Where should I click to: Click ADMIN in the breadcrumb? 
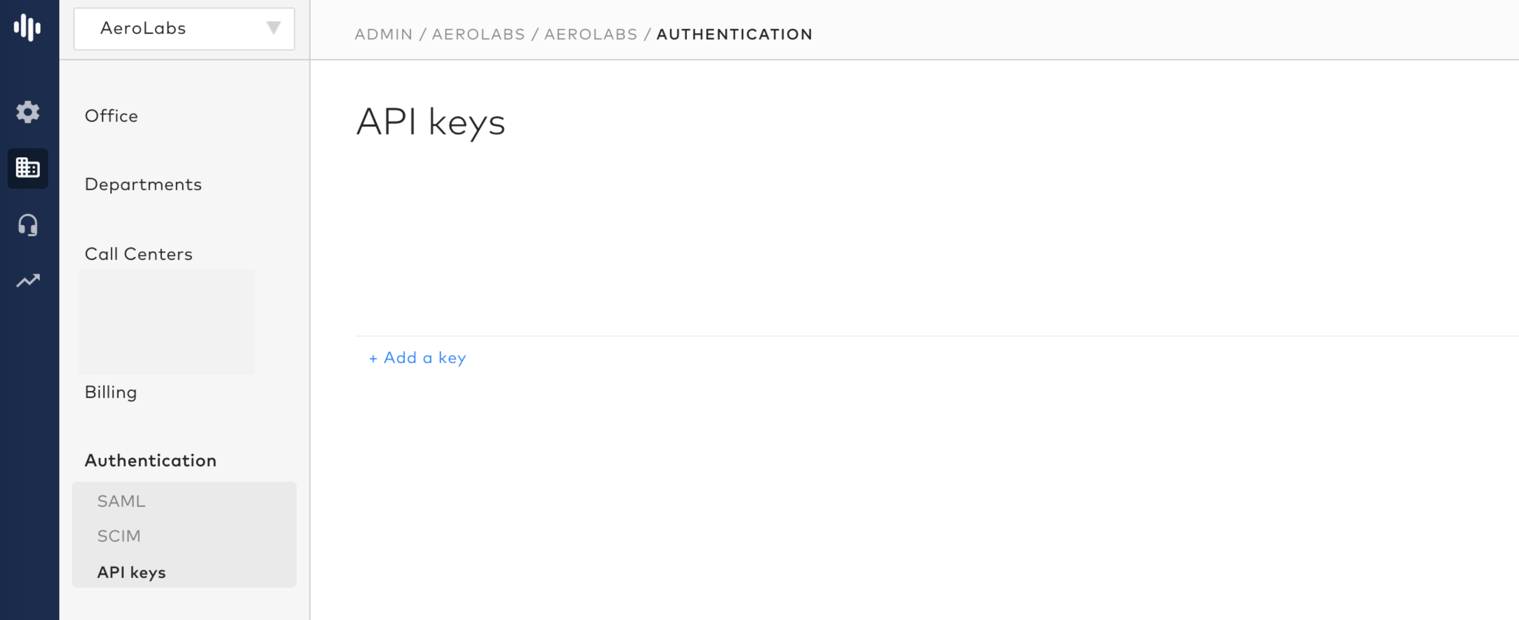383,34
